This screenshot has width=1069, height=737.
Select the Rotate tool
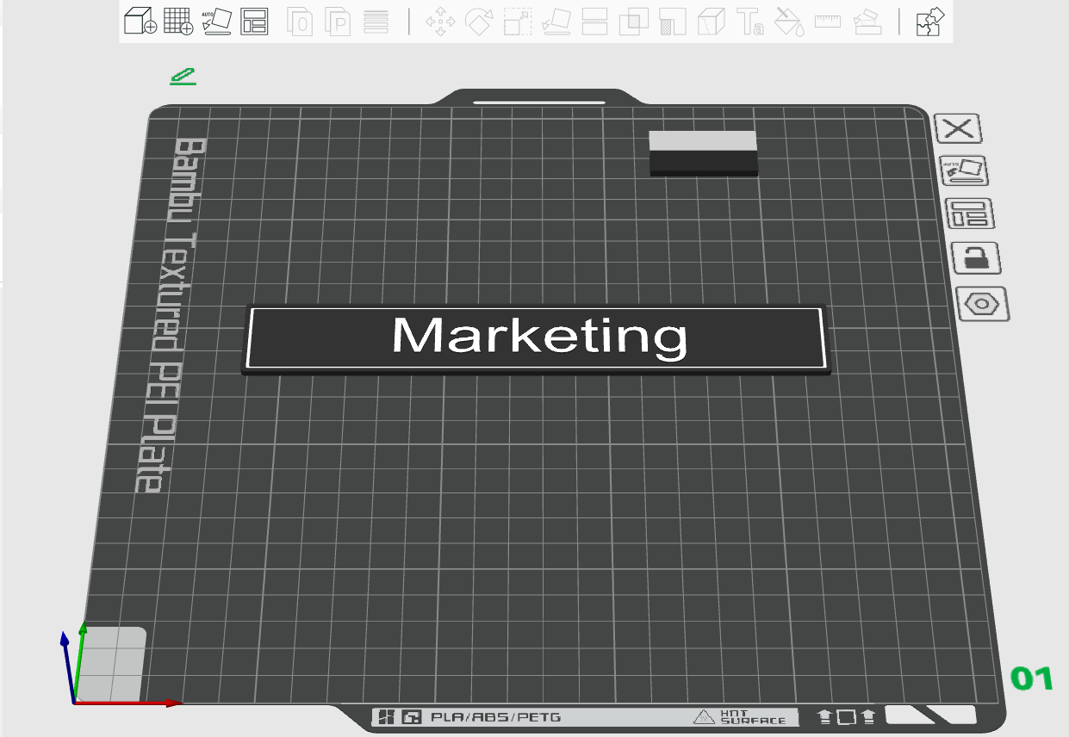pyautogui.click(x=479, y=22)
